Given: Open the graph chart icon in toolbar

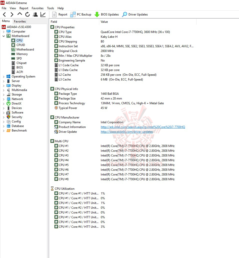Looking at the screenshot, I should [43, 14].
